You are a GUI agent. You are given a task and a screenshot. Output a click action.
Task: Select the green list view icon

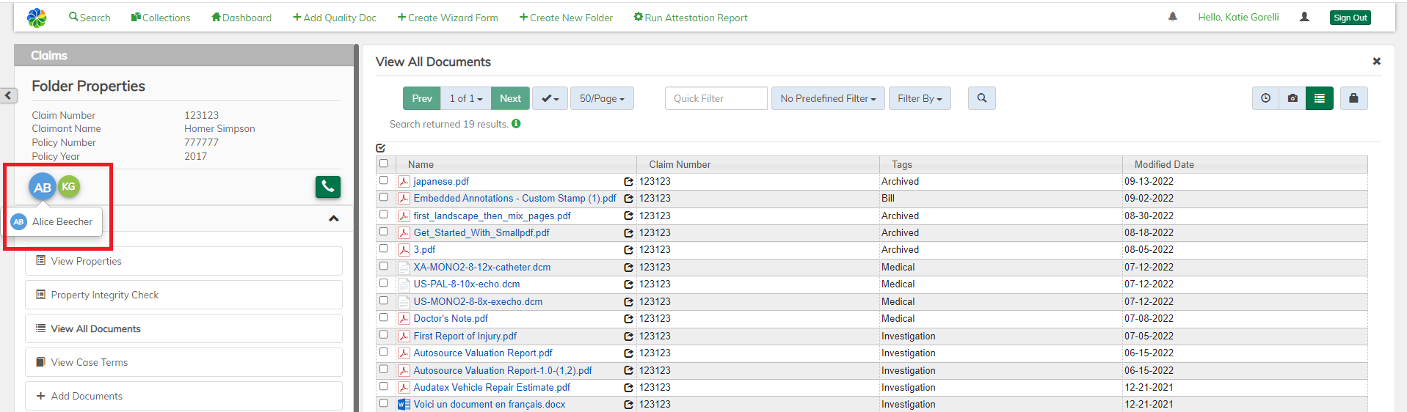(1320, 98)
